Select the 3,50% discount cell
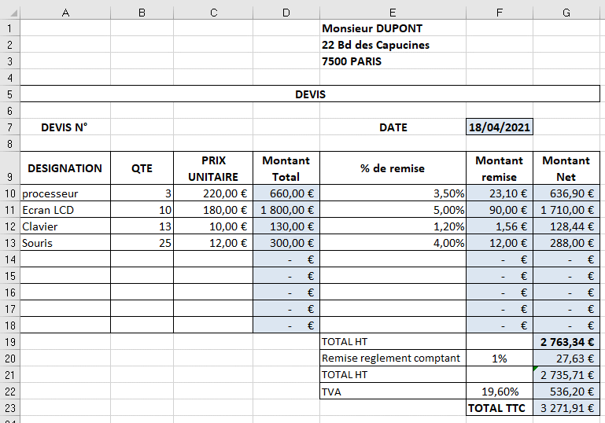The height and width of the screenshot is (423, 605). tap(392, 193)
